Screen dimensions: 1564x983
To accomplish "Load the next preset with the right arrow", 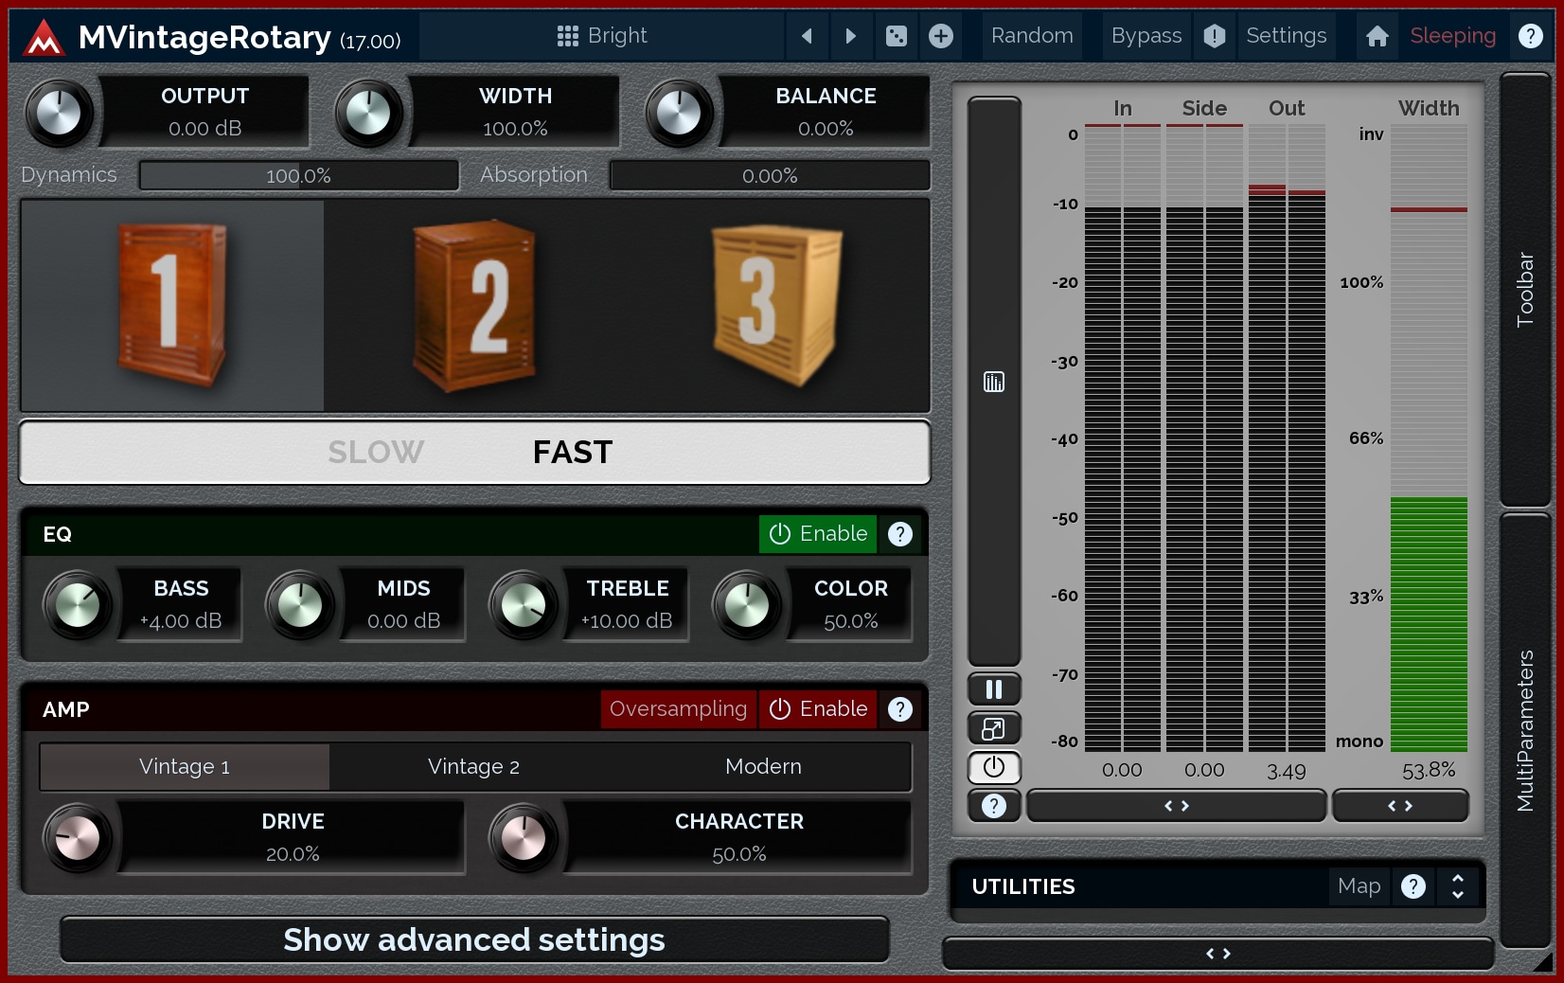I will click(850, 36).
